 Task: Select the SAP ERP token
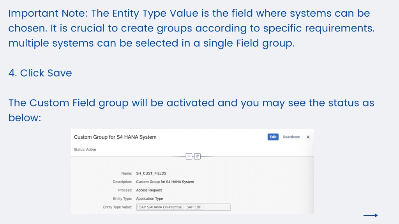194,207
